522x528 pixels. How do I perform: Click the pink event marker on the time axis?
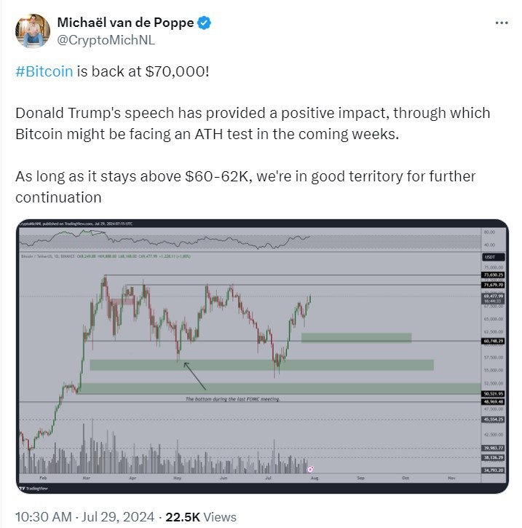coord(311,469)
